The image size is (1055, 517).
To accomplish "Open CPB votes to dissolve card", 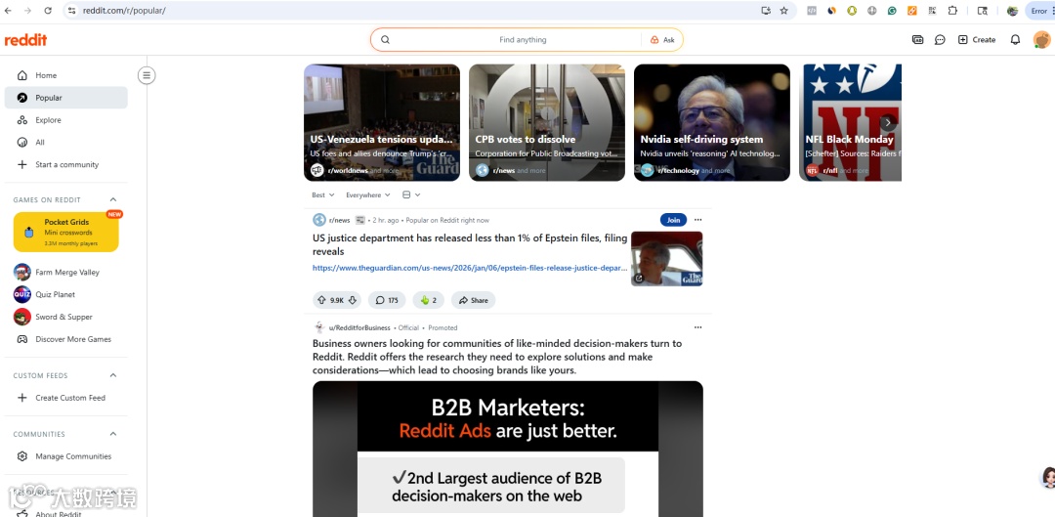I will tap(547, 122).
